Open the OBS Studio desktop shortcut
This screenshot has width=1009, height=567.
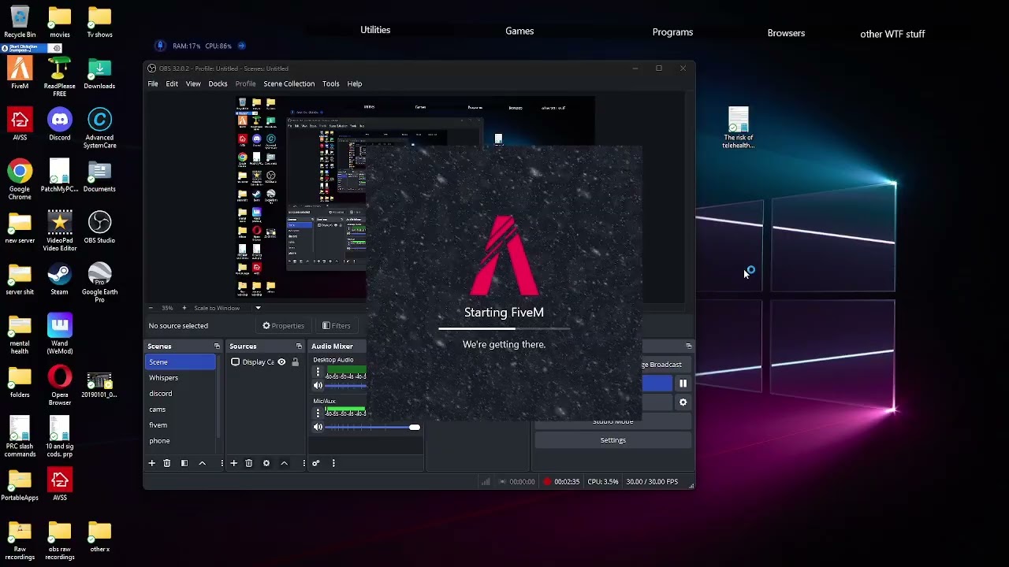pos(99,228)
